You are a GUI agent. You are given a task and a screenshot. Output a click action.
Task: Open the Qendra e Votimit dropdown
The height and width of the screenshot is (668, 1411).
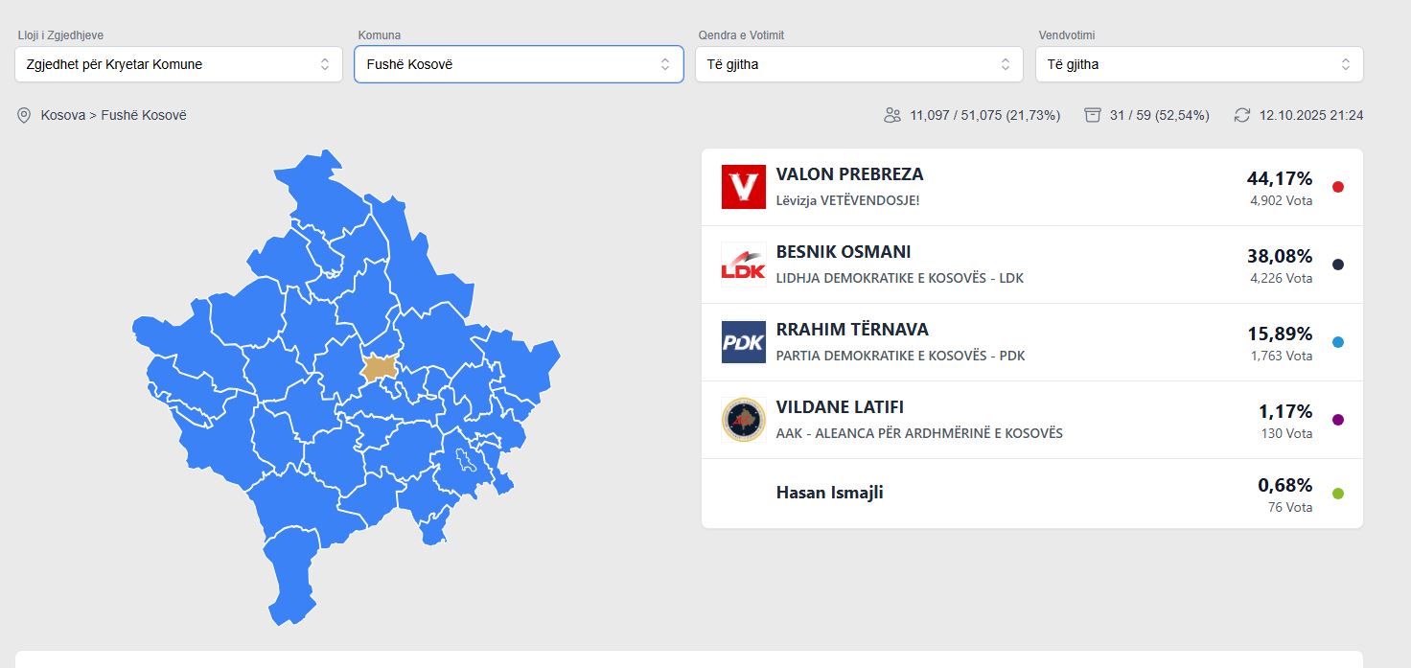(x=859, y=64)
